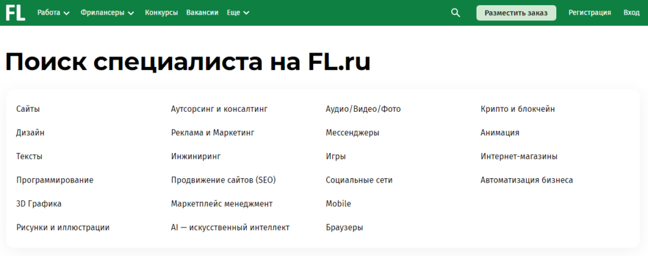Click the Разместить заказ button
The height and width of the screenshot is (256, 648).
(x=516, y=13)
